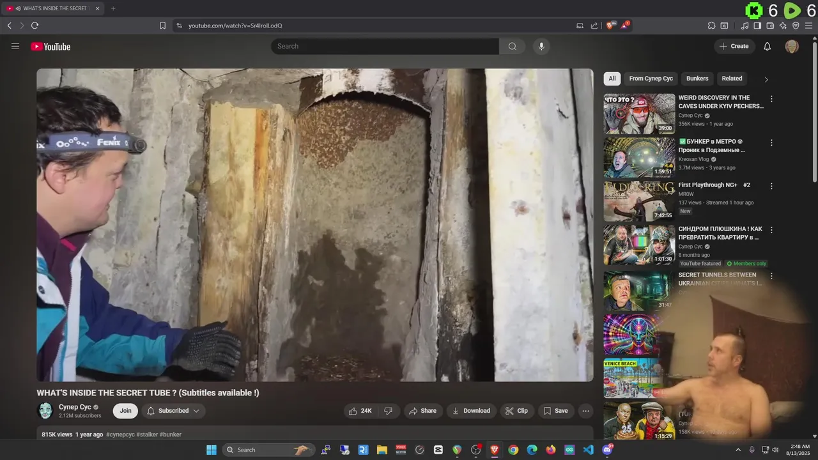
Task: Show hidden system tray icons chevron
Action: pos(738,450)
